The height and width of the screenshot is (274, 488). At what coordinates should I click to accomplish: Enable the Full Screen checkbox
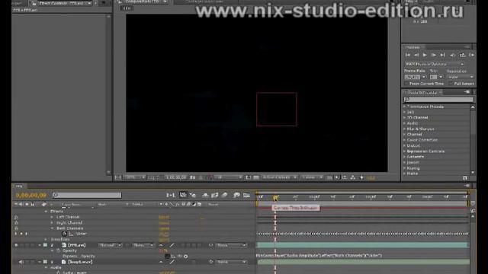coord(451,84)
